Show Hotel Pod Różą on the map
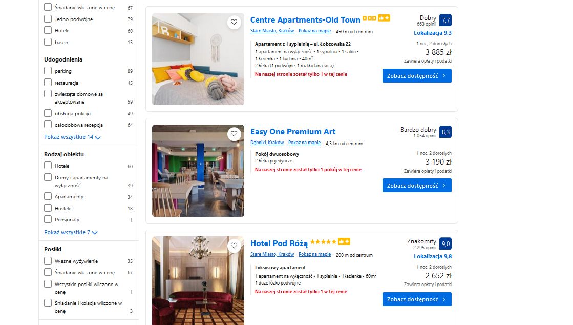Image resolution: width=573 pixels, height=325 pixels. [314, 255]
